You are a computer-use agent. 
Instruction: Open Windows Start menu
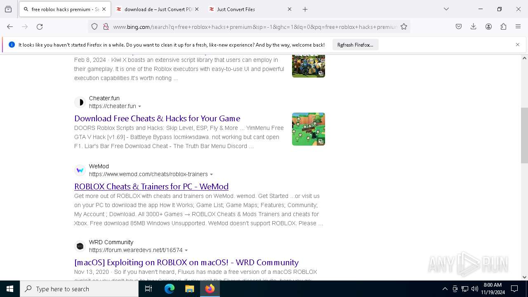tap(10, 289)
